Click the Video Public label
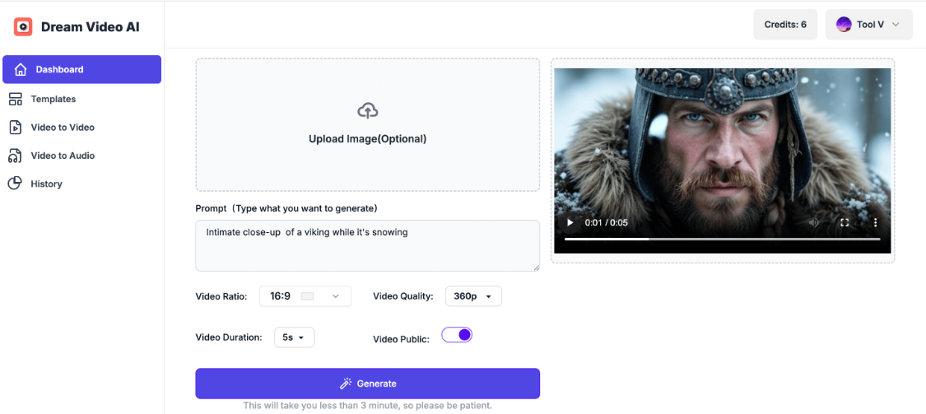 (401, 339)
